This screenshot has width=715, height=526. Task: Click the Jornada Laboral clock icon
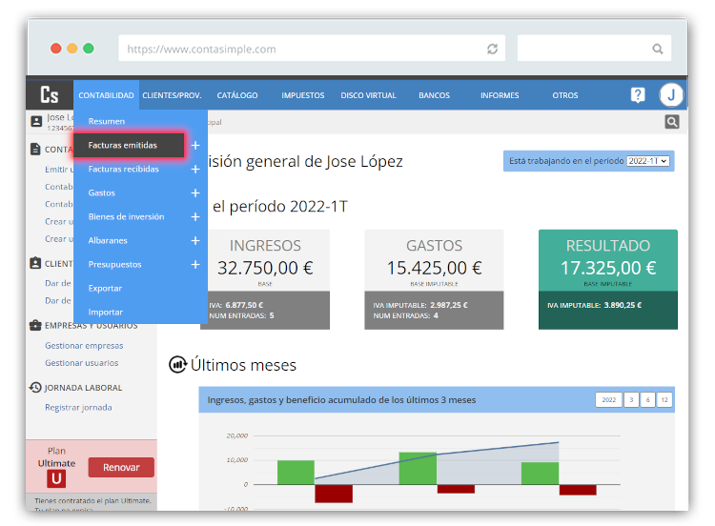pos(35,387)
